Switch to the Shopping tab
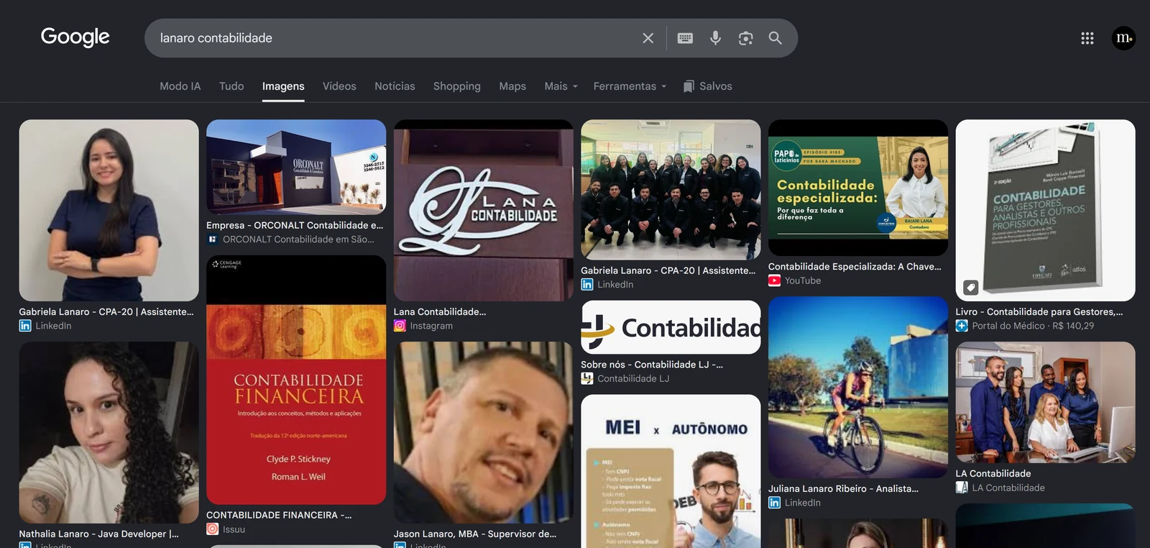1150x548 pixels. pyautogui.click(x=457, y=86)
